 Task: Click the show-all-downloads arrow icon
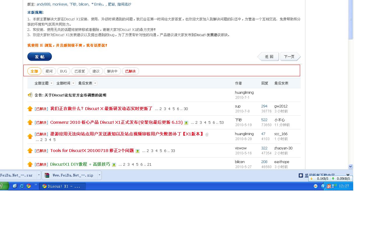pyautogui.click(x=301, y=175)
